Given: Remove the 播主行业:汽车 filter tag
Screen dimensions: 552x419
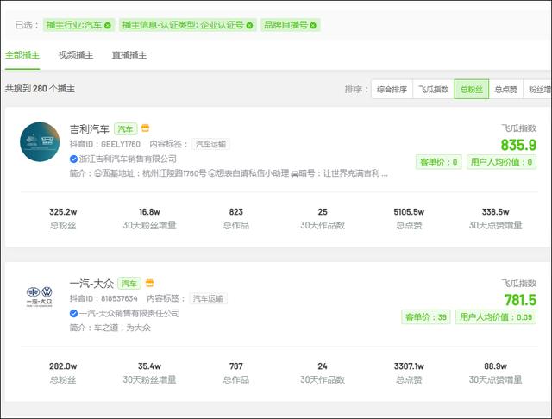Looking at the screenshot, I should pyautogui.click(x=108, y=25).
